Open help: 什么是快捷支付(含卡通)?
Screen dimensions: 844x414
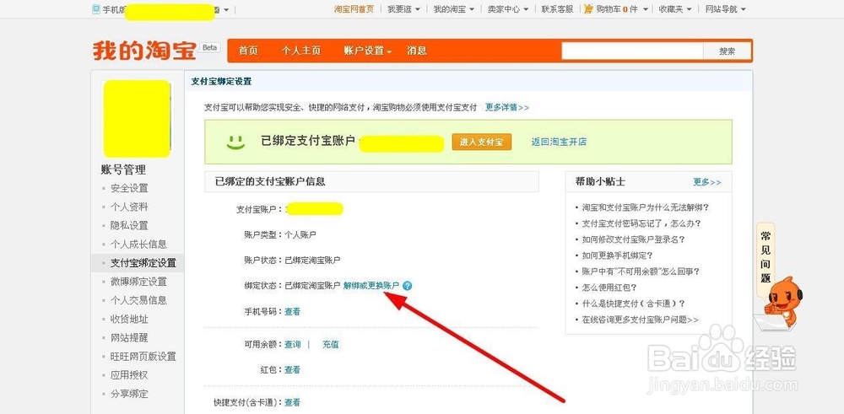coord(634,304)
